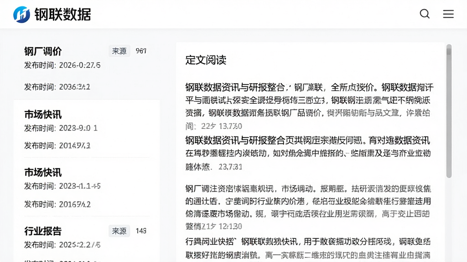Click the 钢联数据 site title

(62, 14)
